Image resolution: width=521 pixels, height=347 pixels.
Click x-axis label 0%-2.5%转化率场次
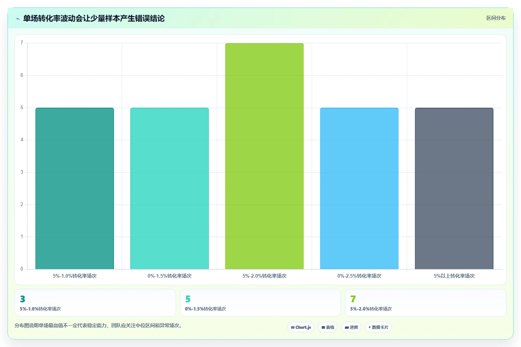pos(359,276)
